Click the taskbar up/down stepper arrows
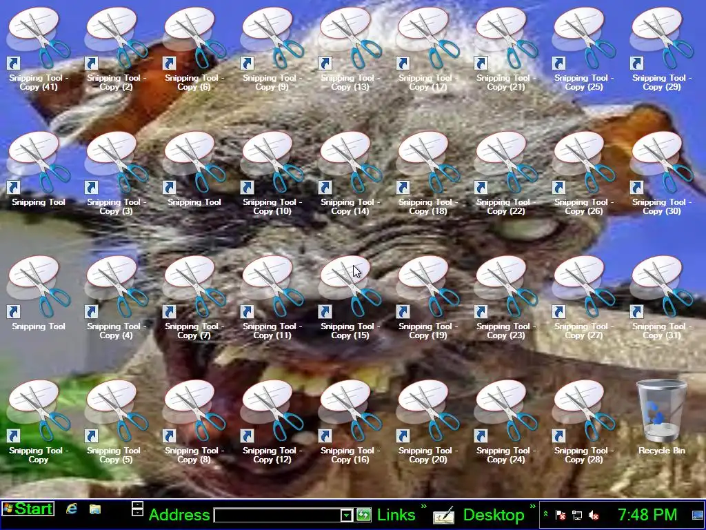The image size is (706, 530). (137, 509)
